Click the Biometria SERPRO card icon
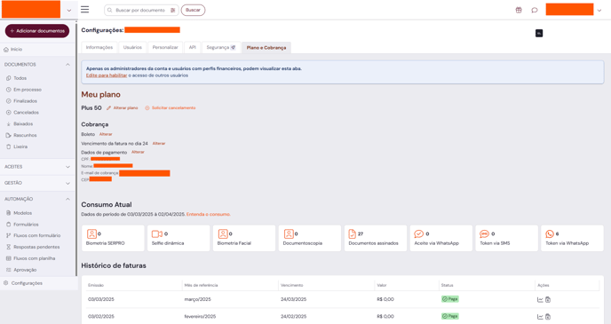611x324 pixels. (91, 233)
